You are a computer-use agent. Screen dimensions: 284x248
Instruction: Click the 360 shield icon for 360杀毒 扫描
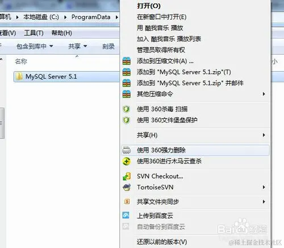coord(126,109)
